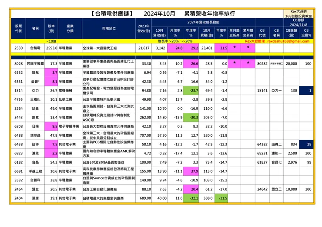The height and width of the screenshot is (227, 322).
Task: Select the "迅得二" CB name cell
Action: pyautogui.click(x=276, y=145)
